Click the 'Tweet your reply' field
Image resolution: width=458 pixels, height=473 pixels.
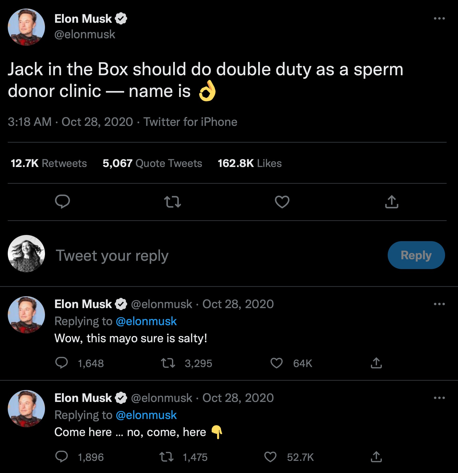pyautogui.click(x=112, y=255)
